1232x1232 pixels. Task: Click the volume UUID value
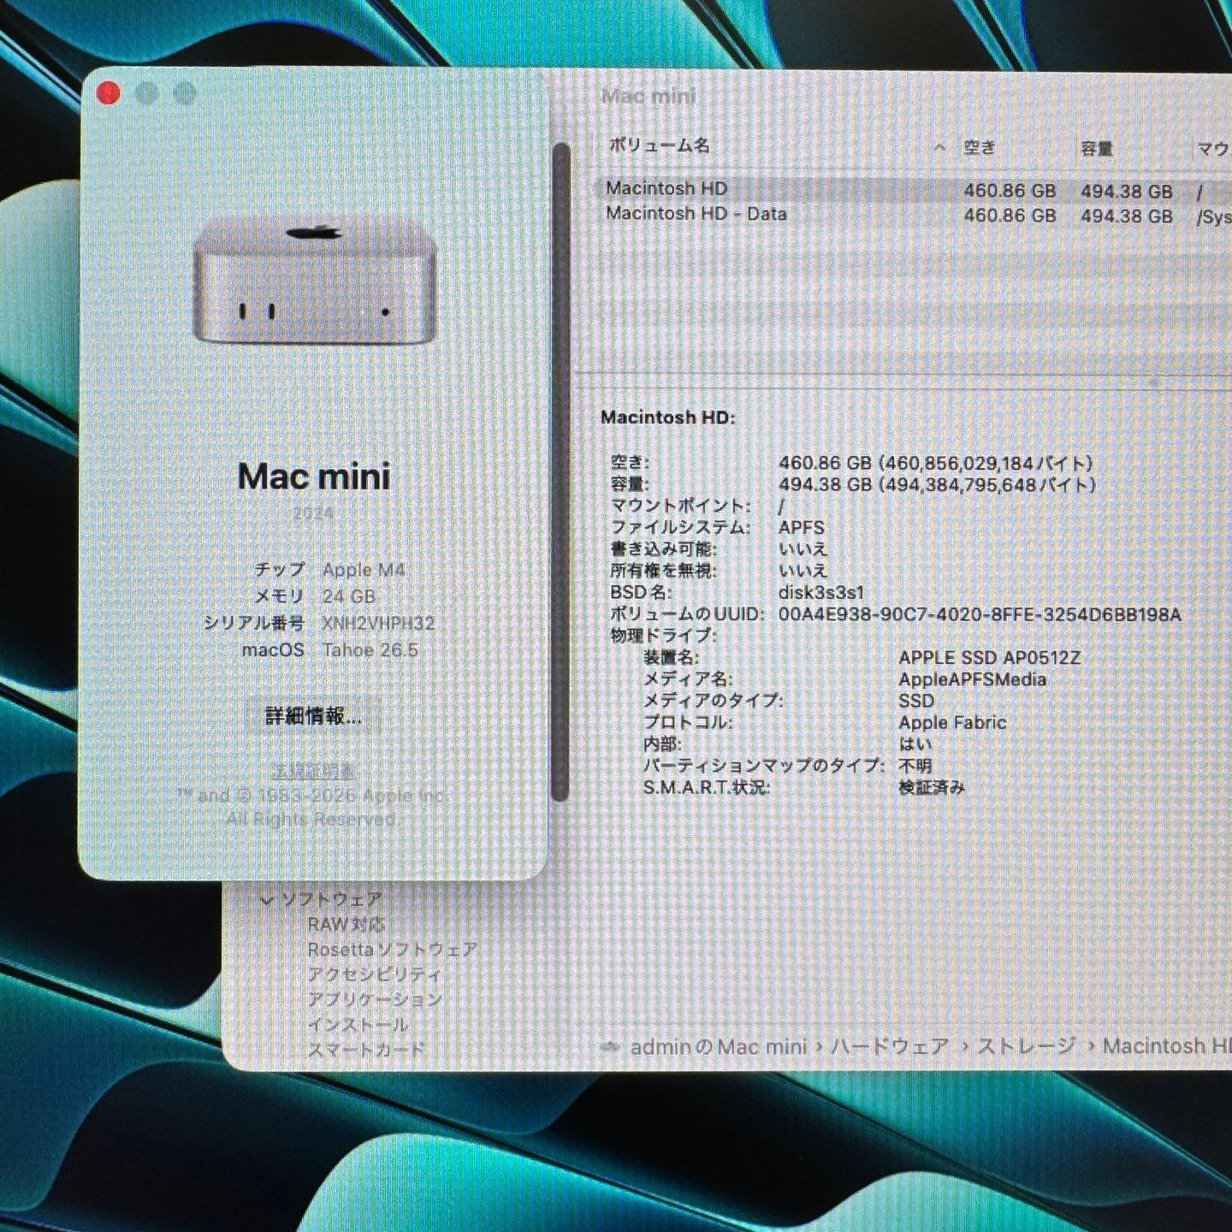tap(980, 614)
